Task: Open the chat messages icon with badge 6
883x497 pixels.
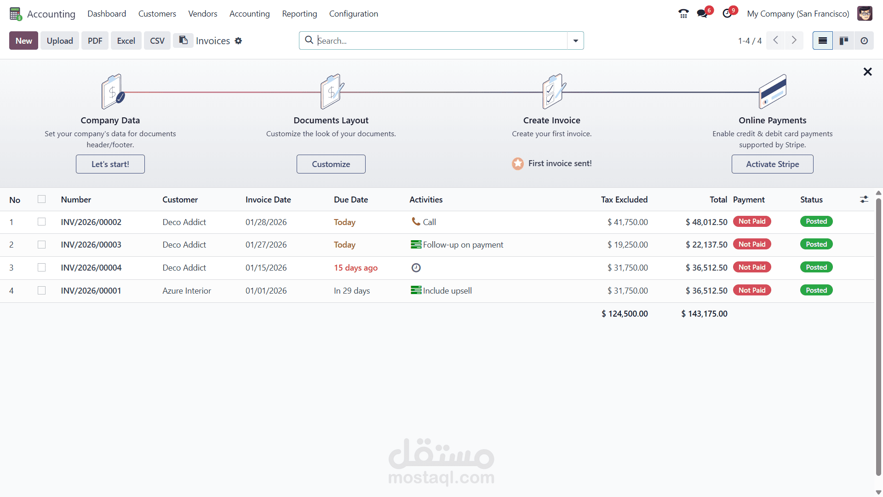Action: 702,14
